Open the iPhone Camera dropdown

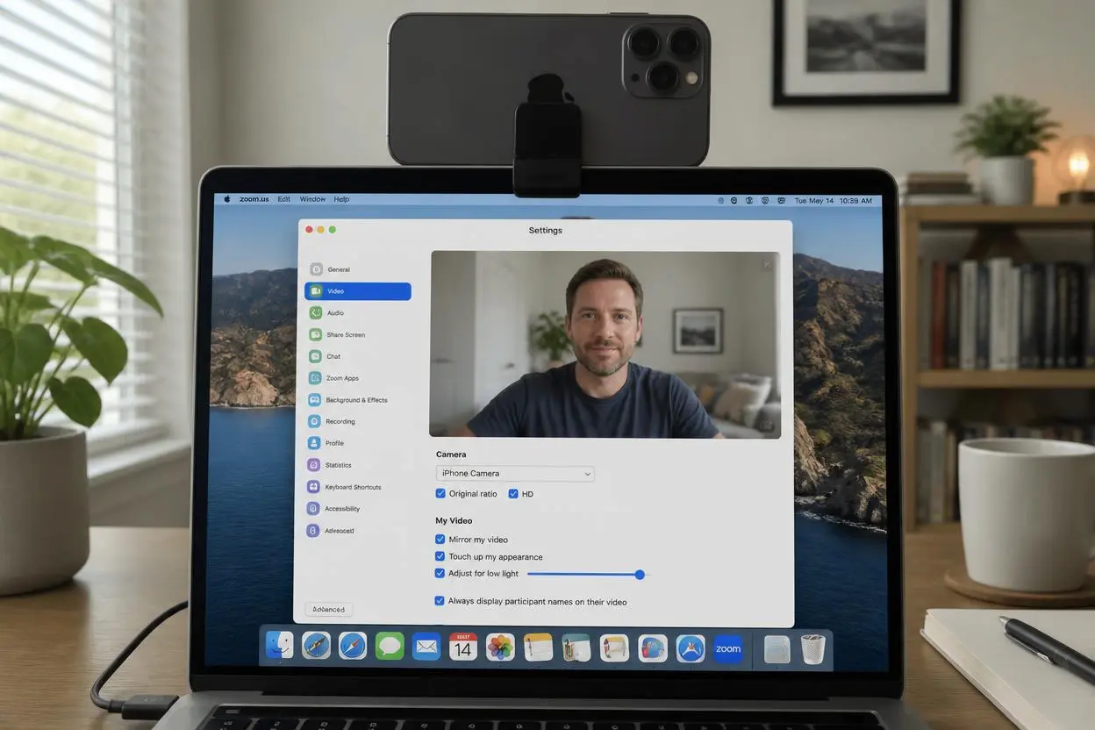coord(515,474)
